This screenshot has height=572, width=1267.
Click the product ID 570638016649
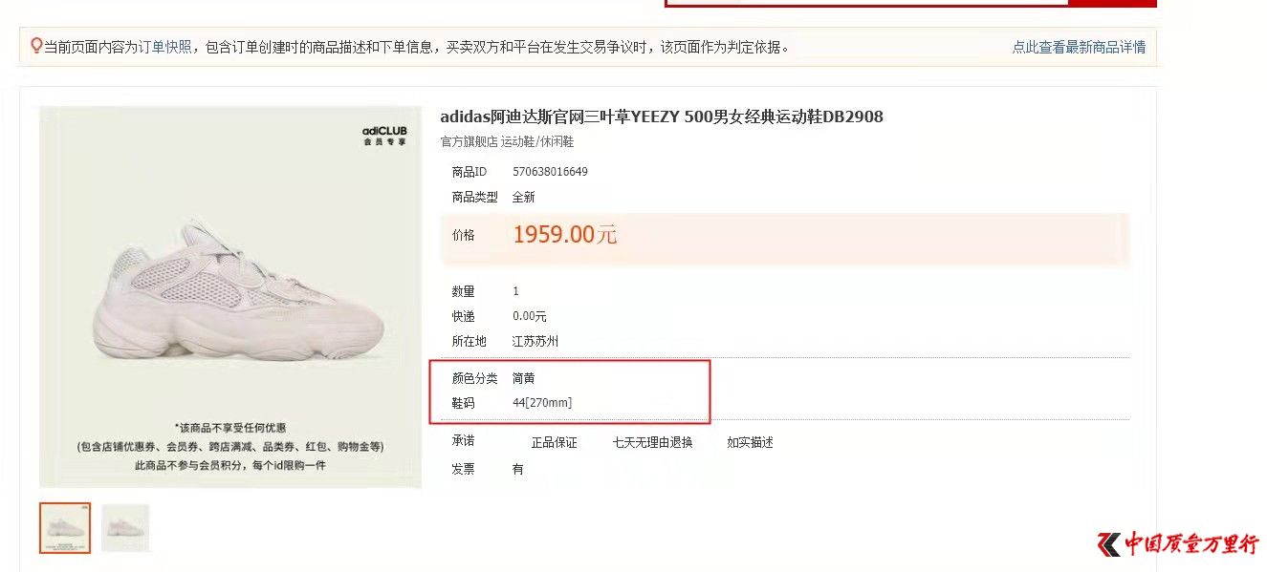(x=550, y=172)
